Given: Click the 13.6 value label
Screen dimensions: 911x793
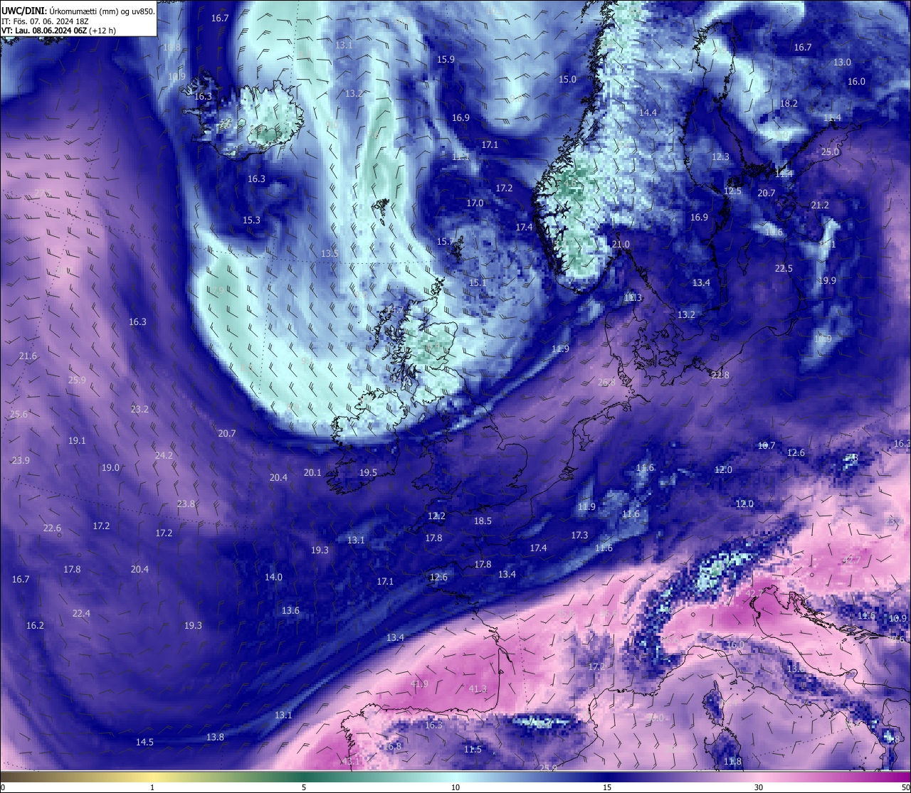Looking at the screenshot, I should 290,611.
